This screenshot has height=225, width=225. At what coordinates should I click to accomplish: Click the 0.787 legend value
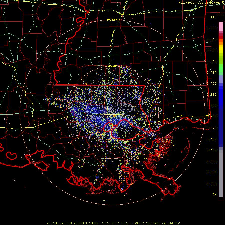tap(212, 72)
